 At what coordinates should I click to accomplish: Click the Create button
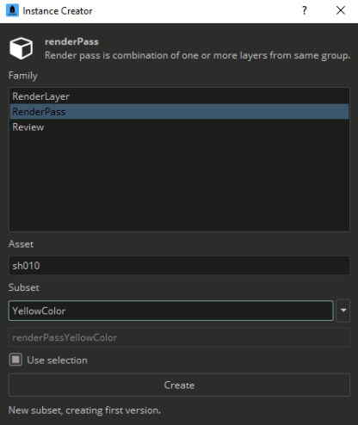pos(179,385)
